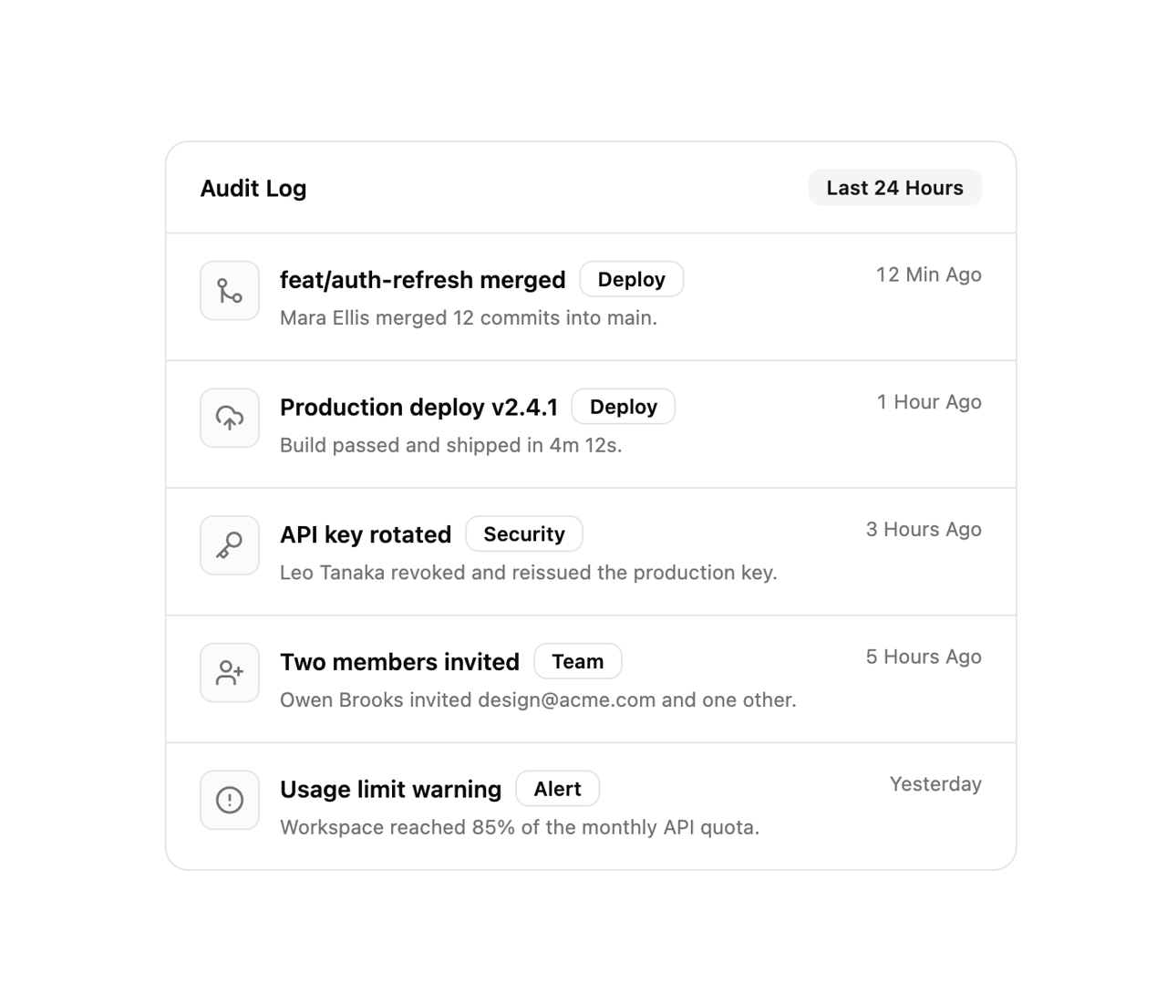Select the Deploy tag beside Production deploy v2.4.1
This screenshot has height=994, width=1167.
click(x=624, y=407)
